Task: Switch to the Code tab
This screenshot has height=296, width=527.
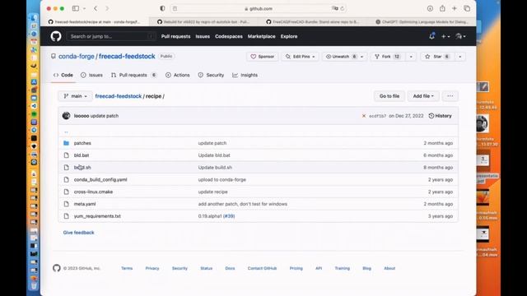Action: click(63, 75)
